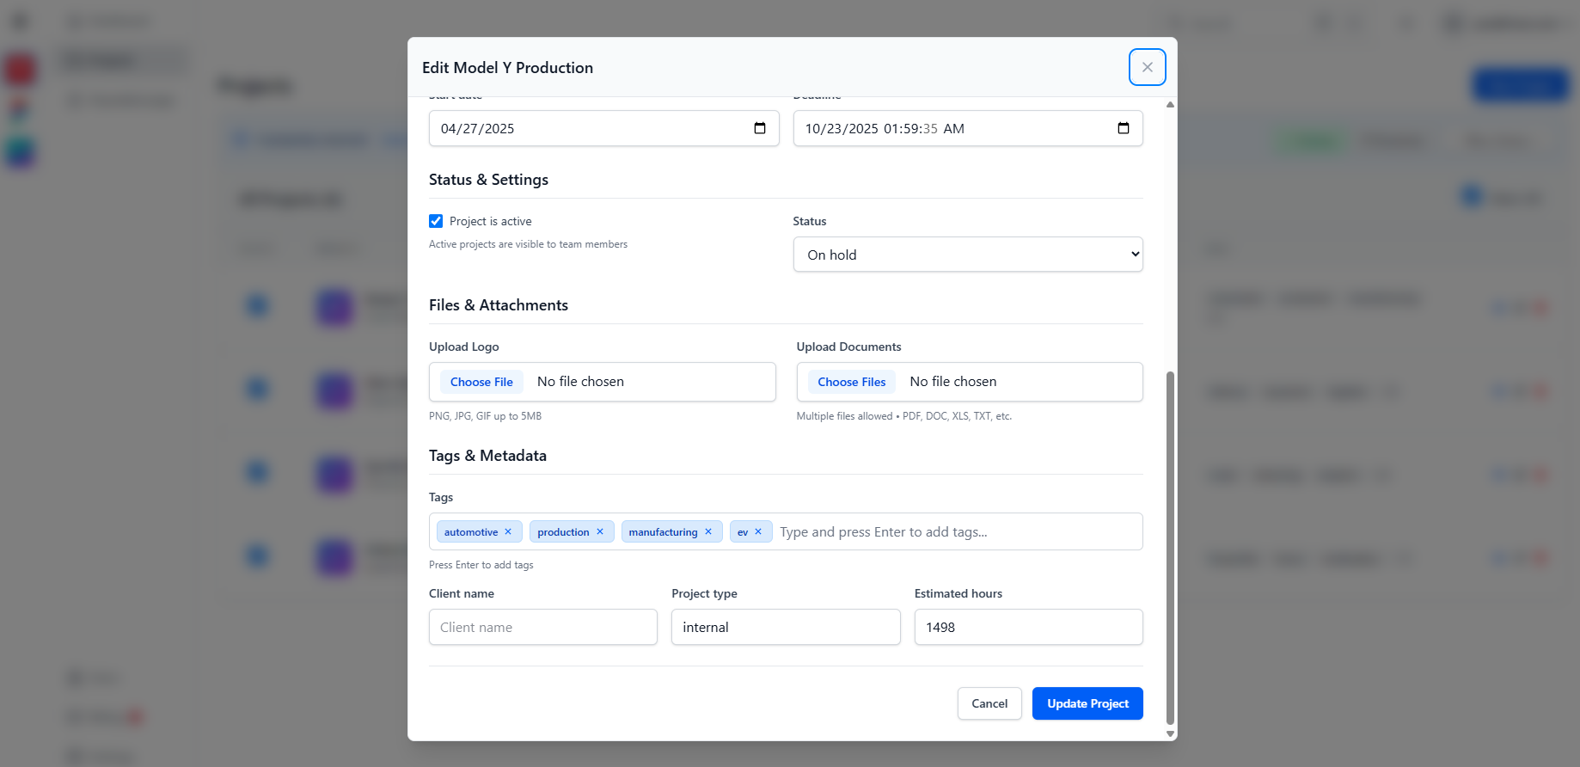Click the scroll up arrow in dialog
1580x767 pixels.
tap(1169, 104)
